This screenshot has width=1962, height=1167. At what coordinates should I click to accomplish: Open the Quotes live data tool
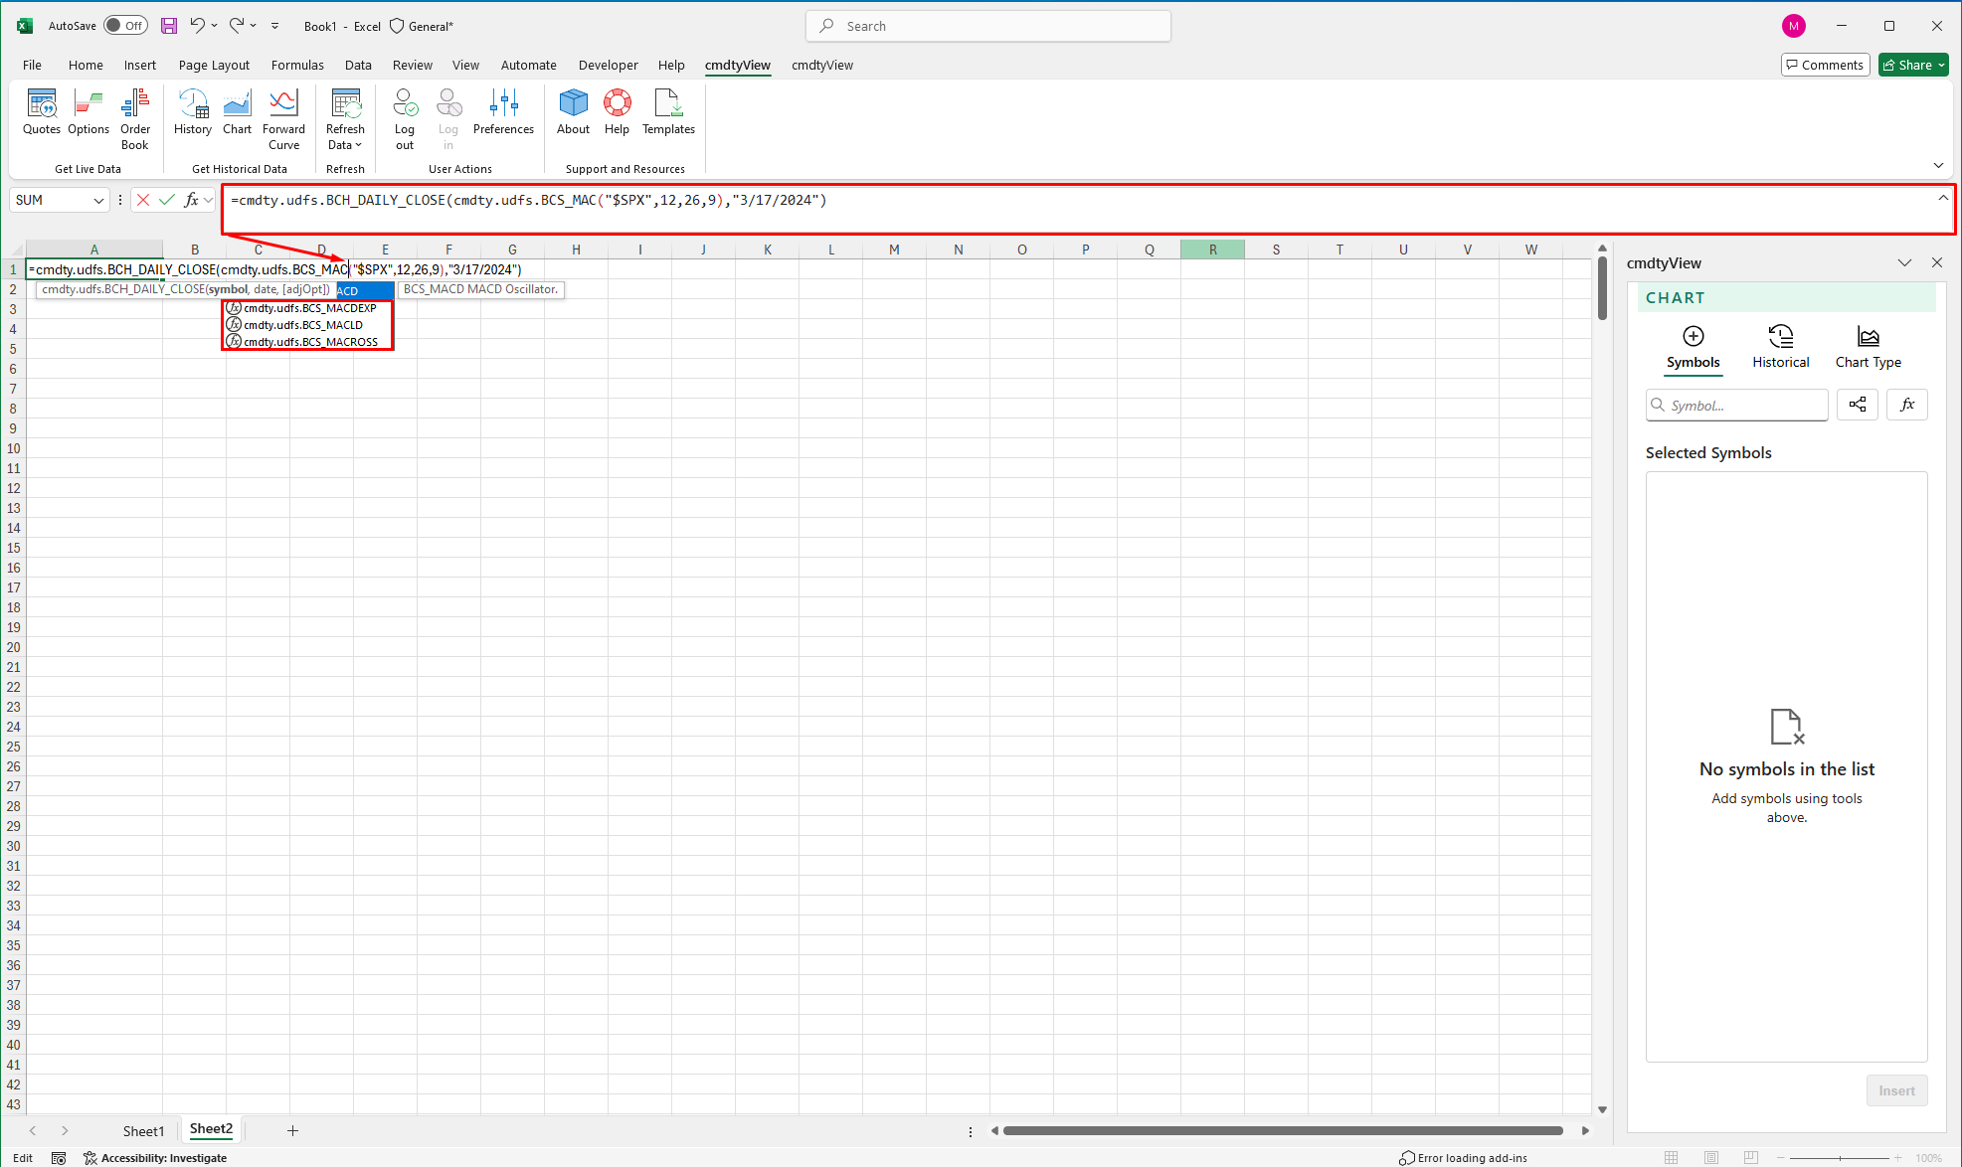pyautogui.click(x=42, y=111)
